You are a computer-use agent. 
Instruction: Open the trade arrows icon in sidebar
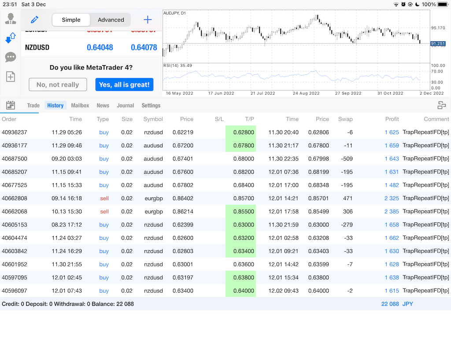pyautogui.click(x=11, y=38)
